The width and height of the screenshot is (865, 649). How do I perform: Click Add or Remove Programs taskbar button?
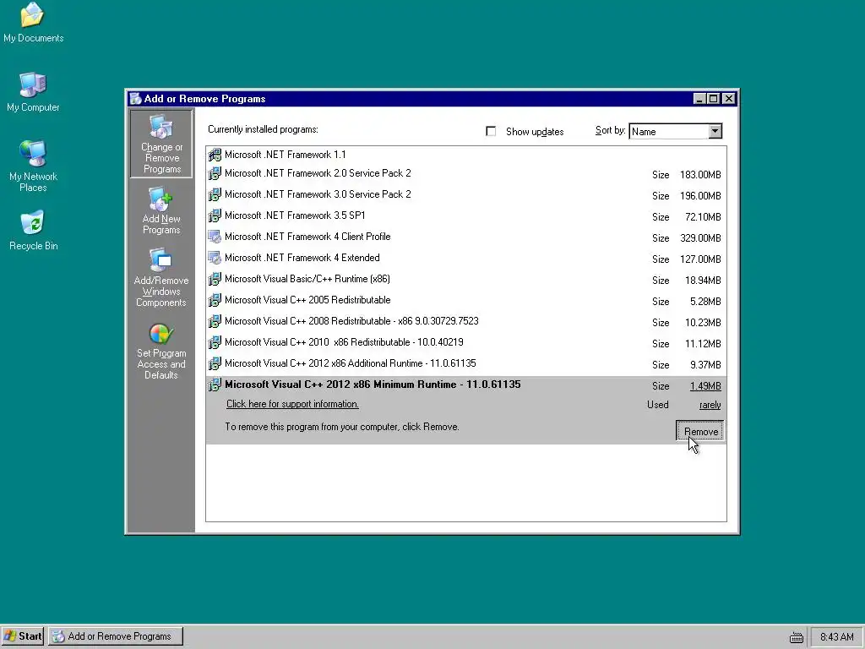[115, 636]
